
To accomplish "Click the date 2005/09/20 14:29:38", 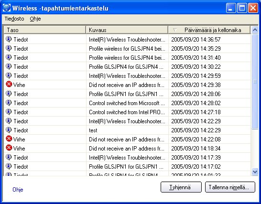I will [196, 85].
